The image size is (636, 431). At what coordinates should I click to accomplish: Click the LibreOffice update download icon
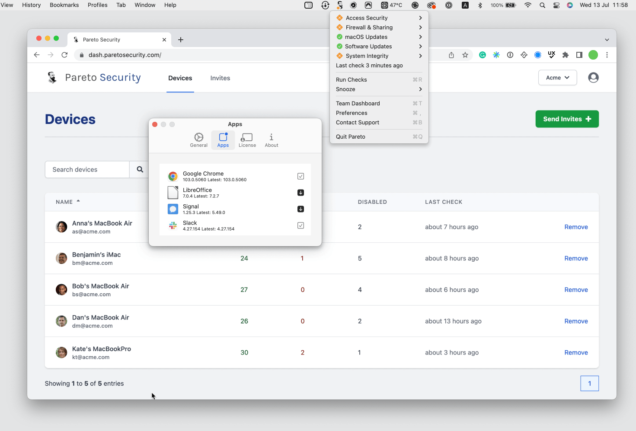click(x=301, y=193)
